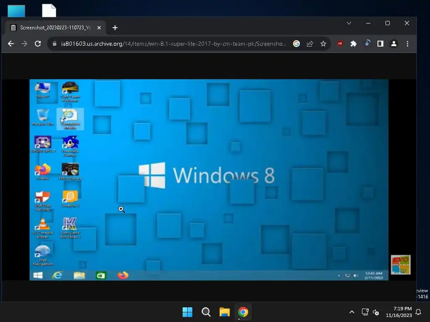Image resolution: width=430 pixels, height=322 pixels.
Task: Click the archive.org URL address bar
Action: pos(173,44)
